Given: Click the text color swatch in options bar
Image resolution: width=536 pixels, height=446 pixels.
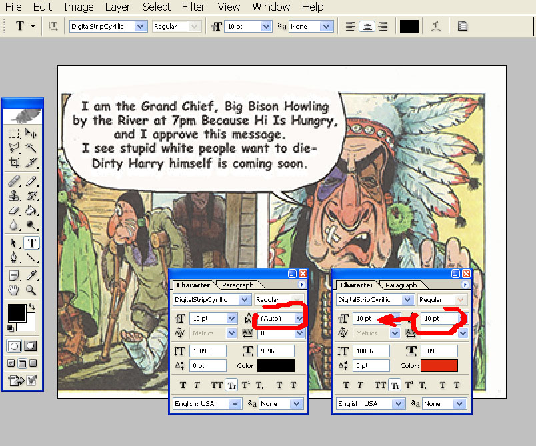Looking at the screenshot, I should pyautogui.click(x=409, y=26).
